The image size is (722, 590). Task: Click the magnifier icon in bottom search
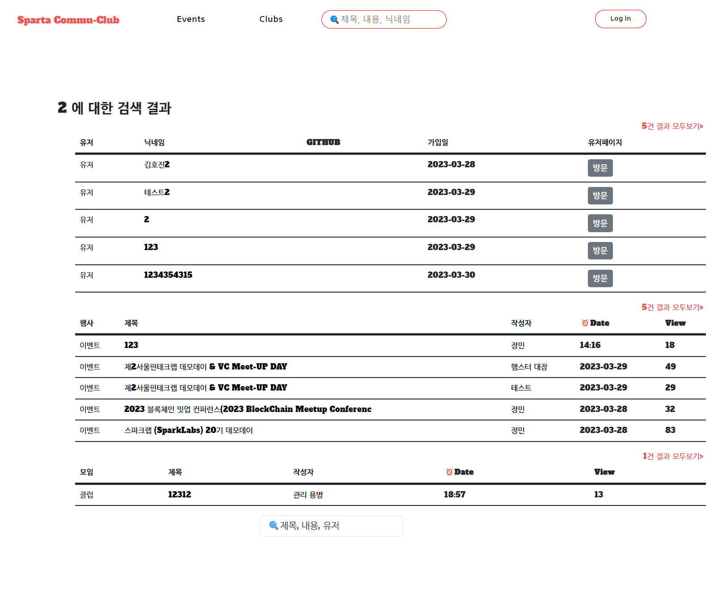(x=273, y=526)
